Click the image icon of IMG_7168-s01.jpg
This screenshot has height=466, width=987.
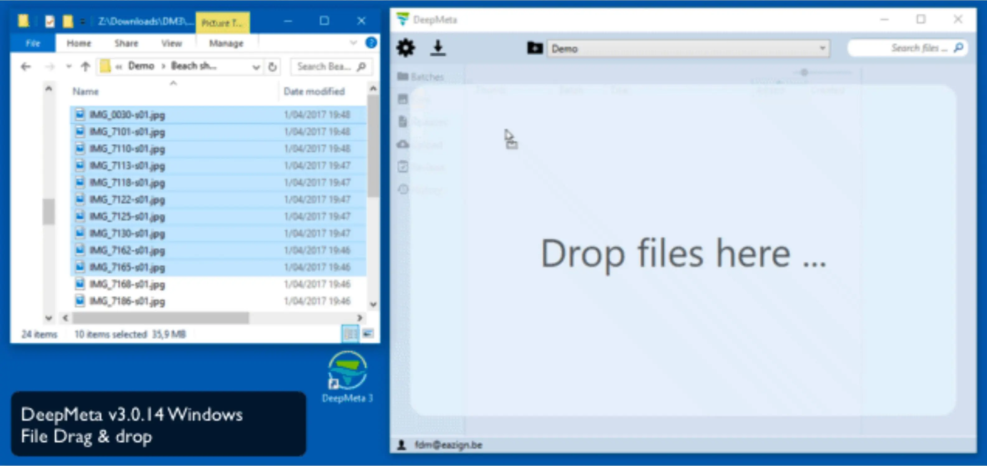pyautogui.click(x=80, y=283)
